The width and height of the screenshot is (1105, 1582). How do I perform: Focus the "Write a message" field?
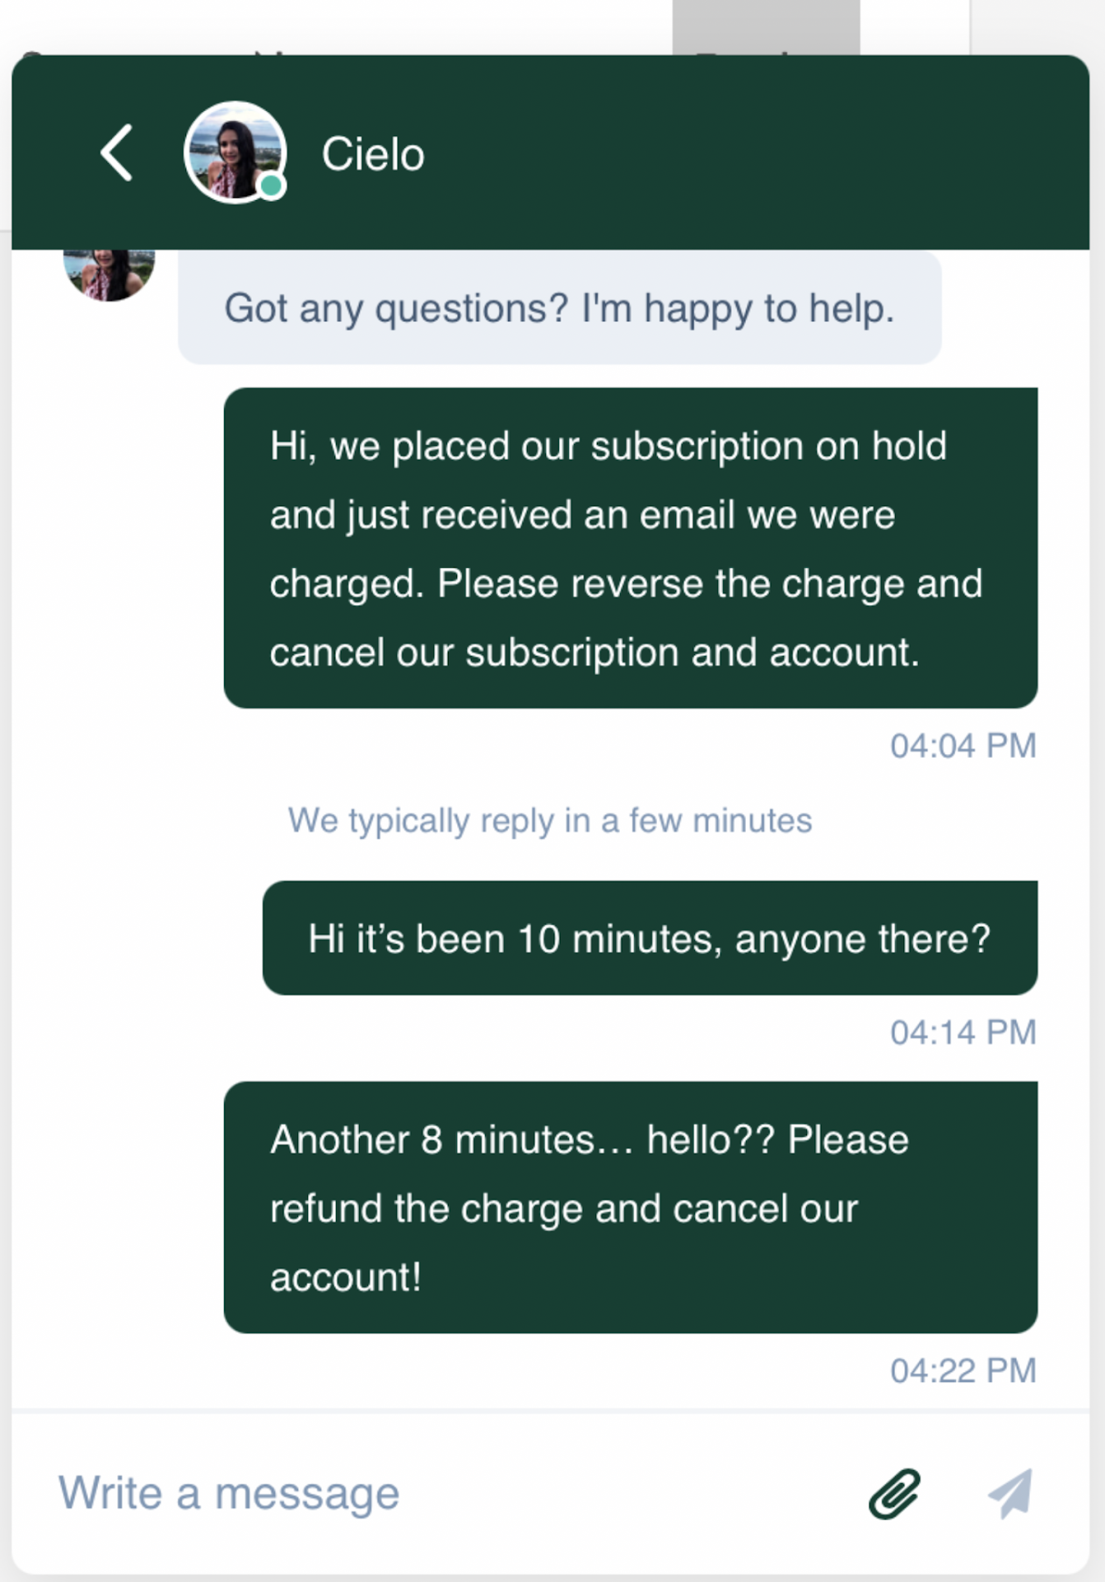pos(412,1493)
